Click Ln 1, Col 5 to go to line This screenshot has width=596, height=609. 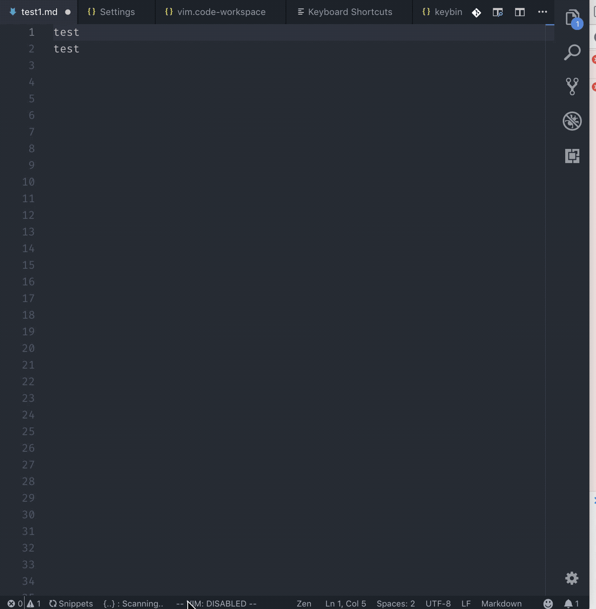coord(345,604)
